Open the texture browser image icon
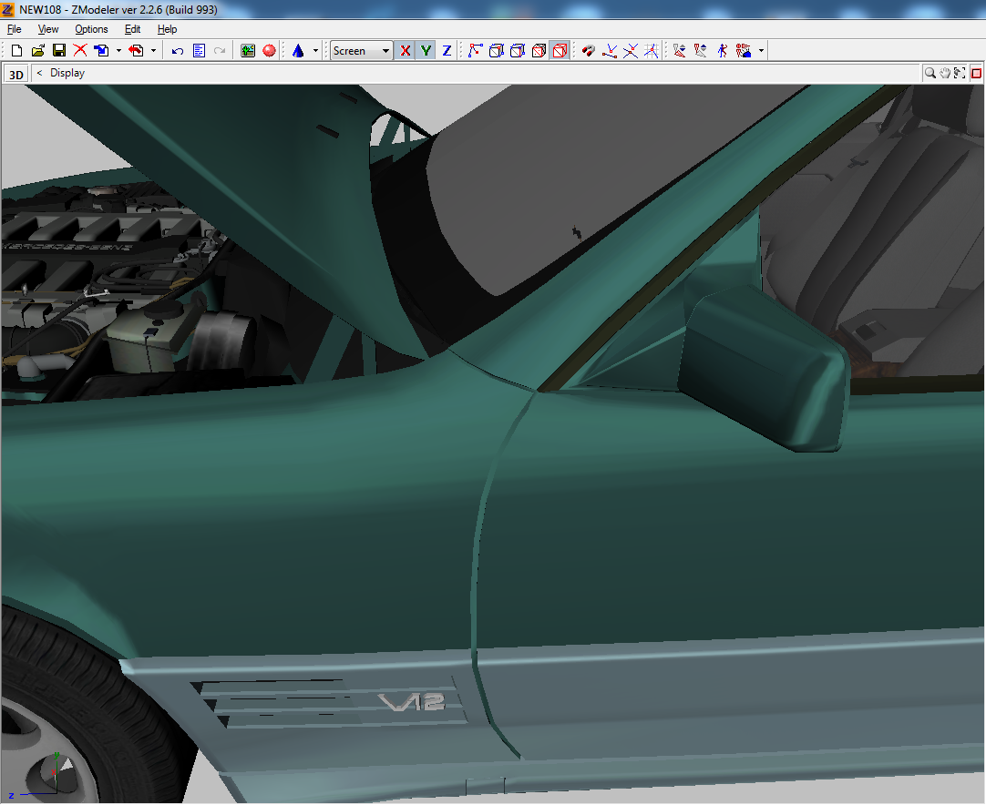 click(247, 50)
